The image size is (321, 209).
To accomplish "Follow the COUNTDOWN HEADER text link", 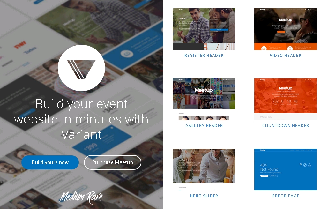I will (x=286, y=126).
